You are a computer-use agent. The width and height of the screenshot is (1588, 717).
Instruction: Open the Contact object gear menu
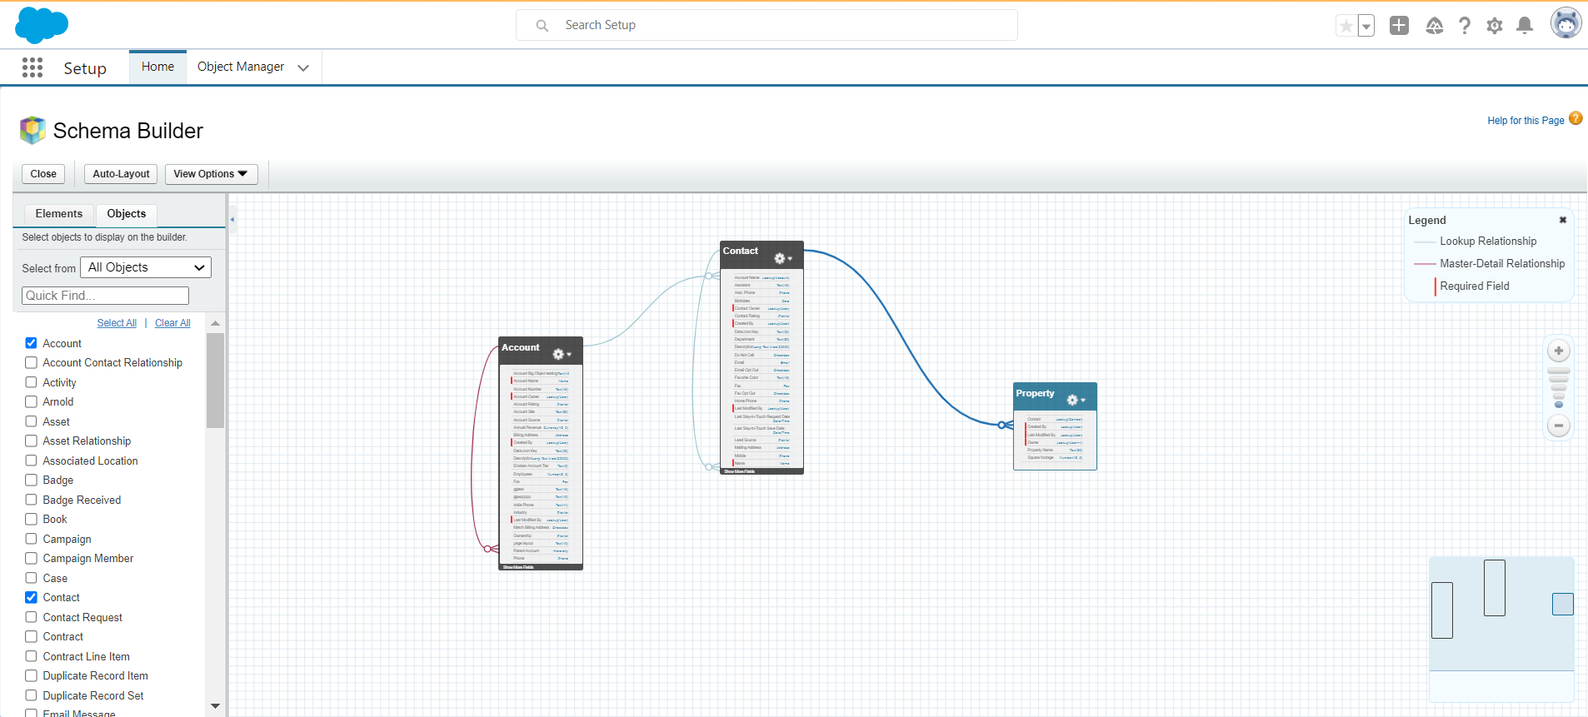coord(783,258)
